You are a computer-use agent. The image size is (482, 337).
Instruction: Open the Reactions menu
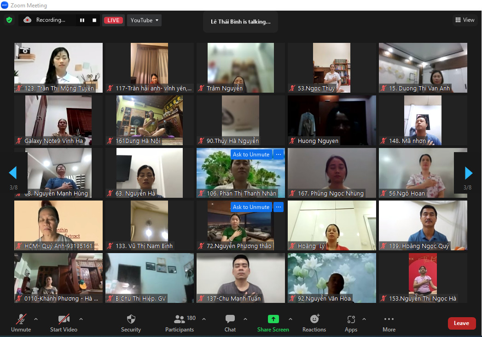point(314,323)
